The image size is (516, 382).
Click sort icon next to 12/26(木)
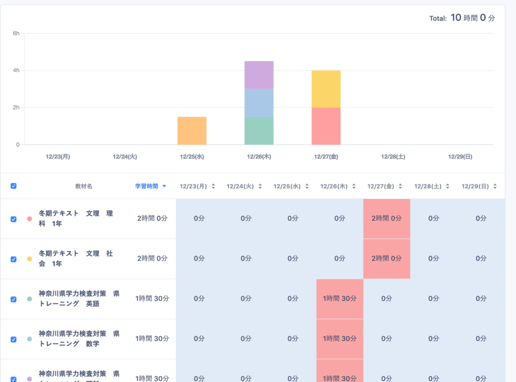click(354, 186)
